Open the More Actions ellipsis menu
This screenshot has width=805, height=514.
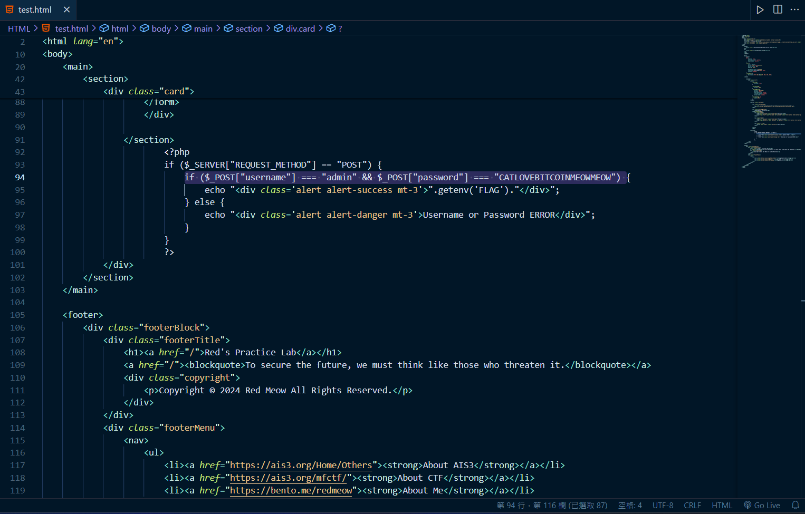(x=794, y=9)
